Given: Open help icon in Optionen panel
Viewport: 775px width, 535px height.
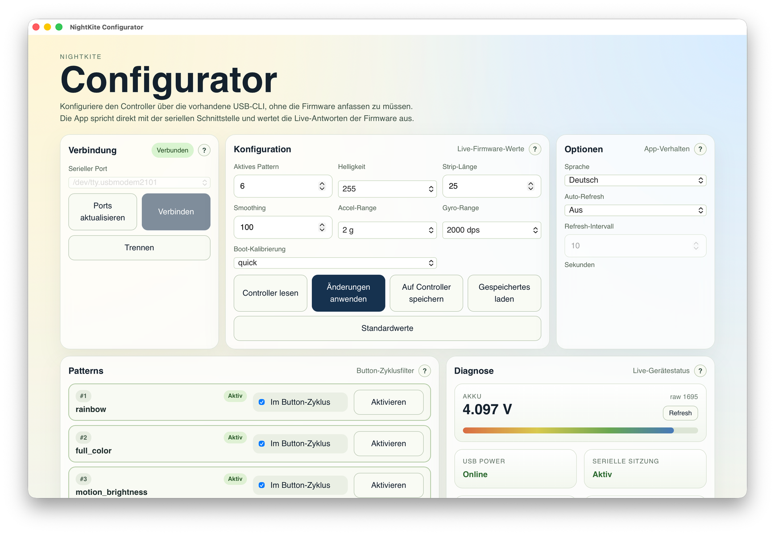Looking at the screenshot, I should tap(700, 149).
